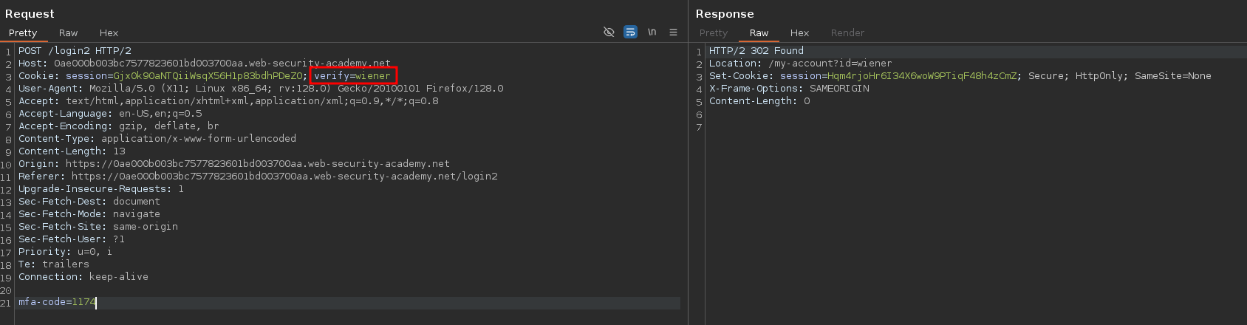Toggle the \n show newlines icon
Screen dimensions: 1247x325
(652, 32)
